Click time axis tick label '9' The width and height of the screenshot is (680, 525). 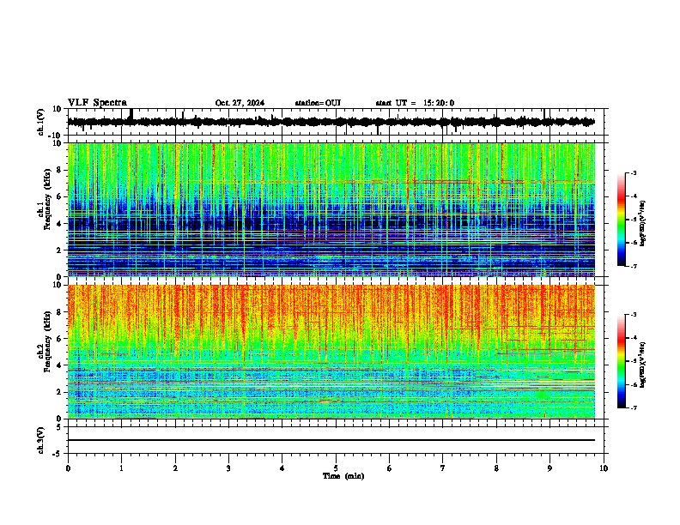[x=549, y=468]
